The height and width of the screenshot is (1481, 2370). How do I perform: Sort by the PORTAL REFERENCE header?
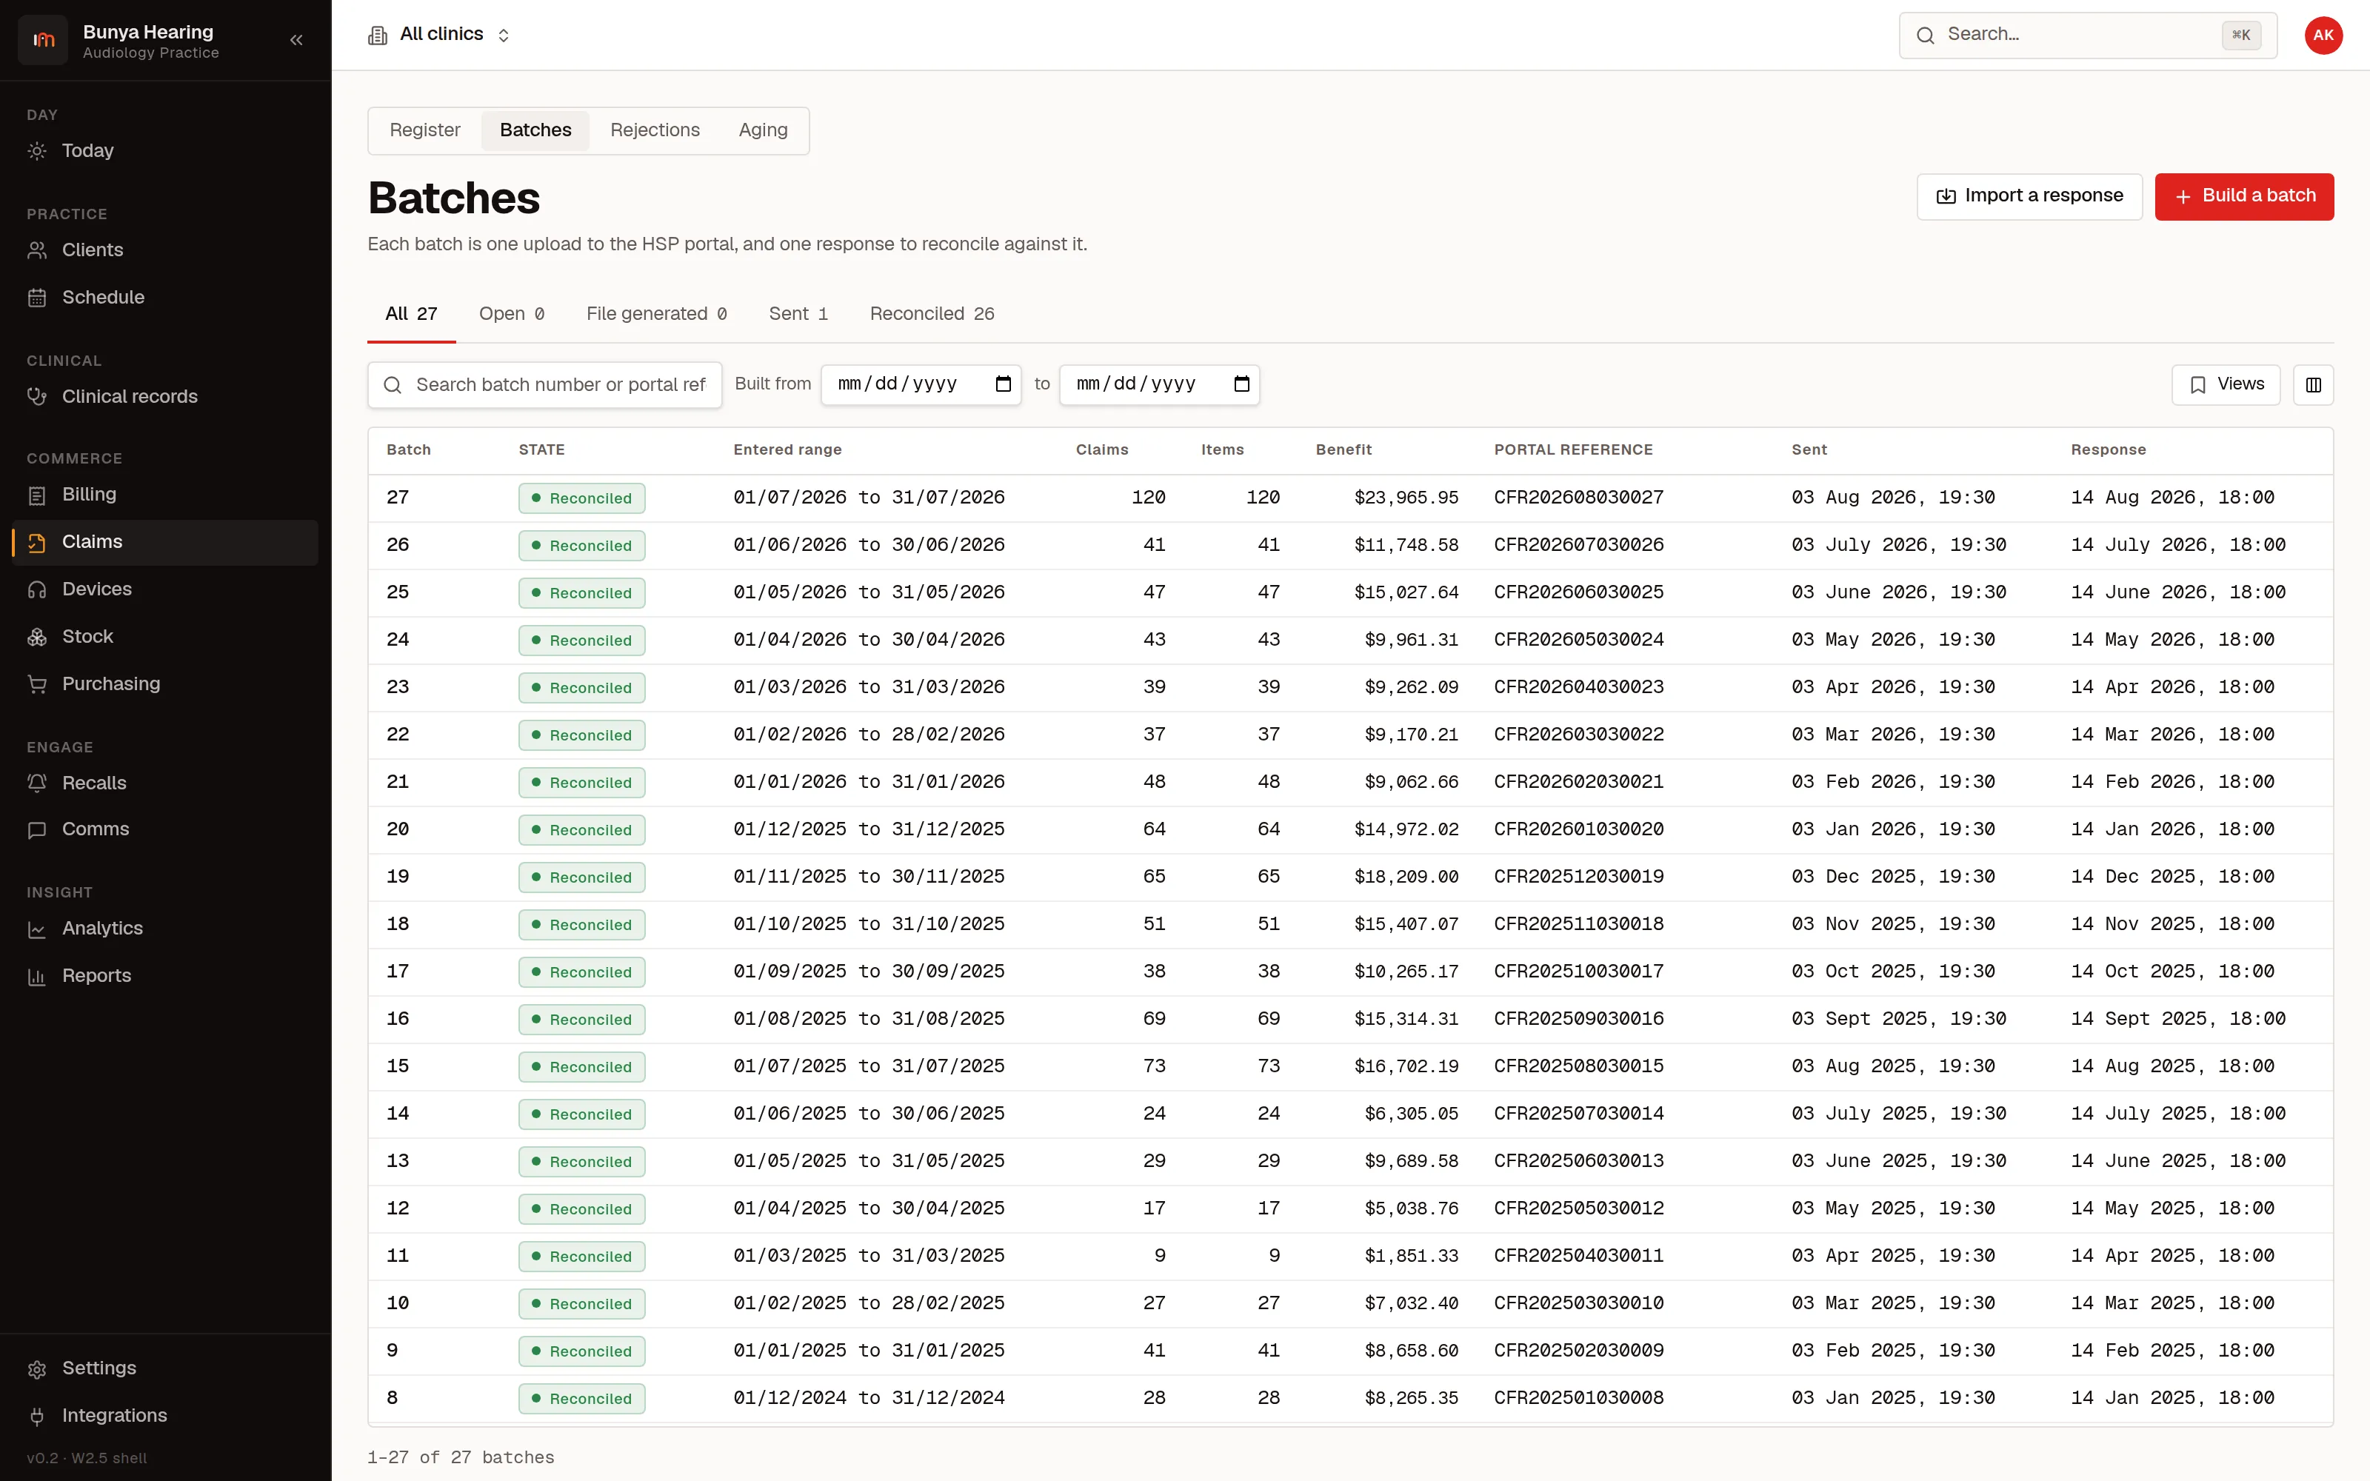point(1573,449)
